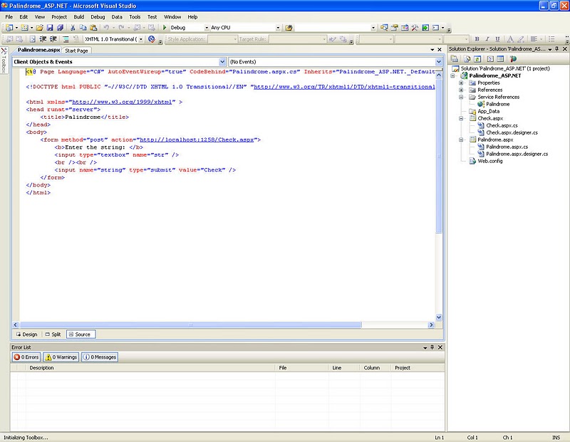The height and width of the screenshot is (442, 570).
Task: Select Web.config in Solution Explorer
Action: [489, 161]
